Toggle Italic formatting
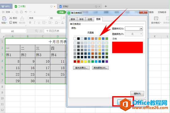170x113 pixels. (x=34, y=23)
